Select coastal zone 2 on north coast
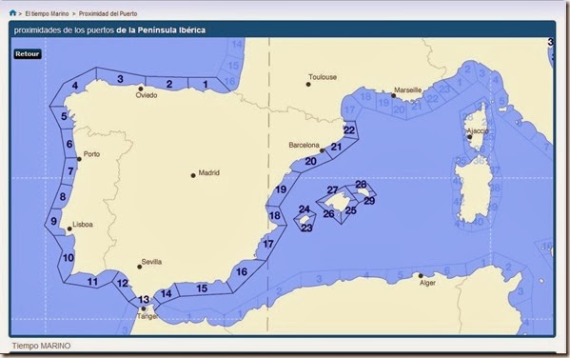 (x=169, y=84)
